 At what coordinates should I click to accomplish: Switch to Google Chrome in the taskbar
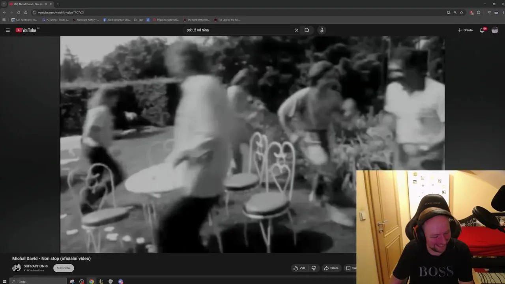click(x=91, y=281)
